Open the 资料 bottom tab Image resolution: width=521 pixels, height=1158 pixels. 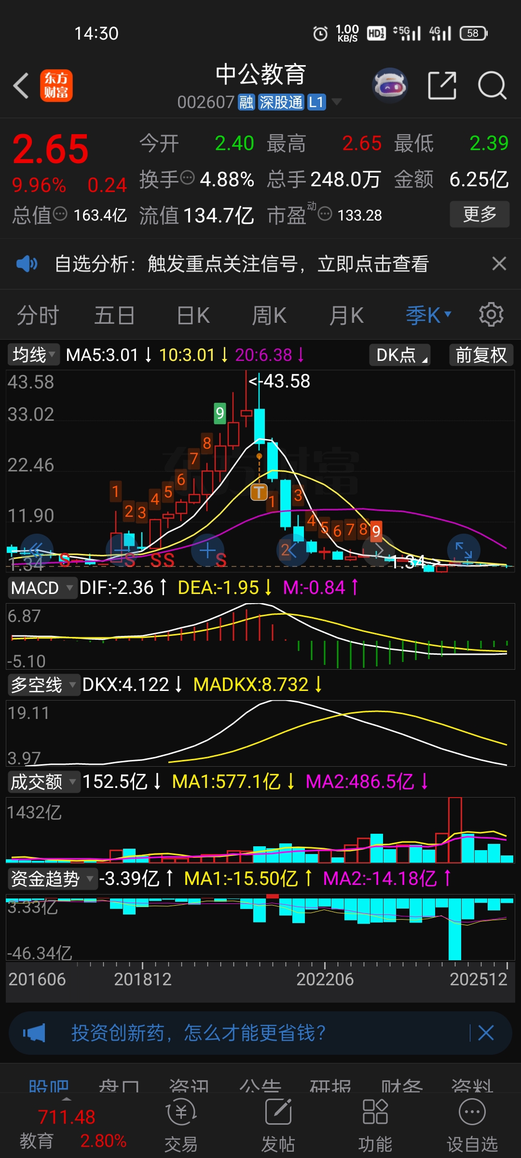point(472,1086)
